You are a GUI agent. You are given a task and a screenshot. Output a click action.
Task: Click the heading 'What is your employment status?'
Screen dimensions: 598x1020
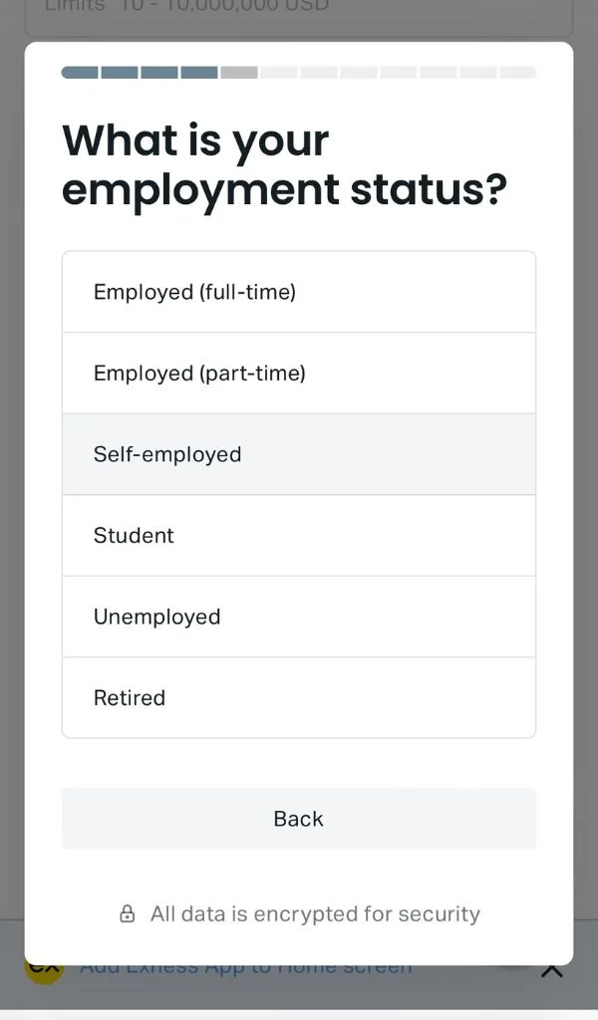pos(284,164)
